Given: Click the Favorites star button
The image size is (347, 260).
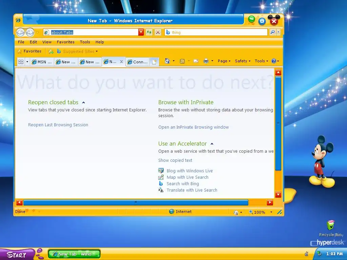Looking at the screenshot, I should (29, 51).
